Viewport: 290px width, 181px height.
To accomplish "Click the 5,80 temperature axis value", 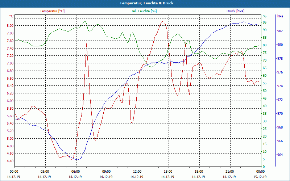I will point(11,108).
